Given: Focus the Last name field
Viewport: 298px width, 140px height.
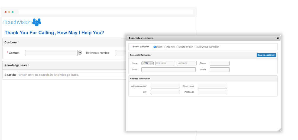Looking at the screenshot, I should (187, 63).
